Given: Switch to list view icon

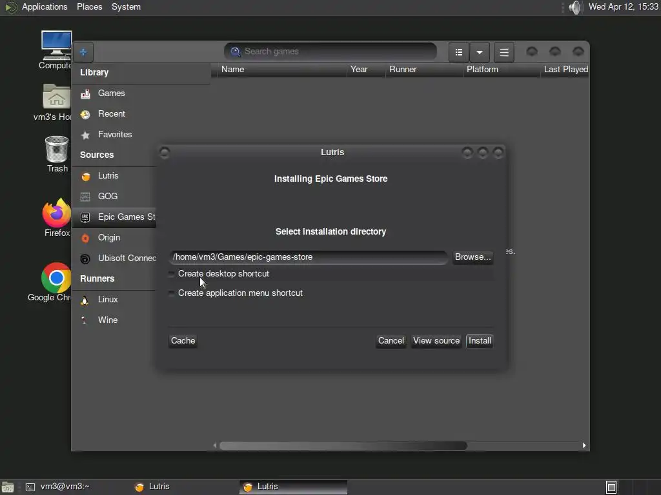Looking at the screenshot, I should tap(459, 53).
